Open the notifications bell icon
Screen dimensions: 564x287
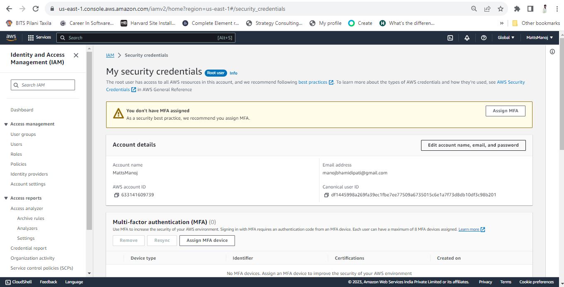point(467,38)
